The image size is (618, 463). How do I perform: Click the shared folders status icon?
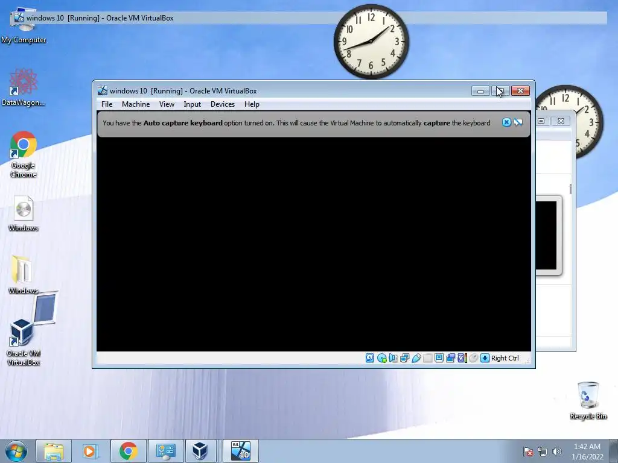coord(428,358)
